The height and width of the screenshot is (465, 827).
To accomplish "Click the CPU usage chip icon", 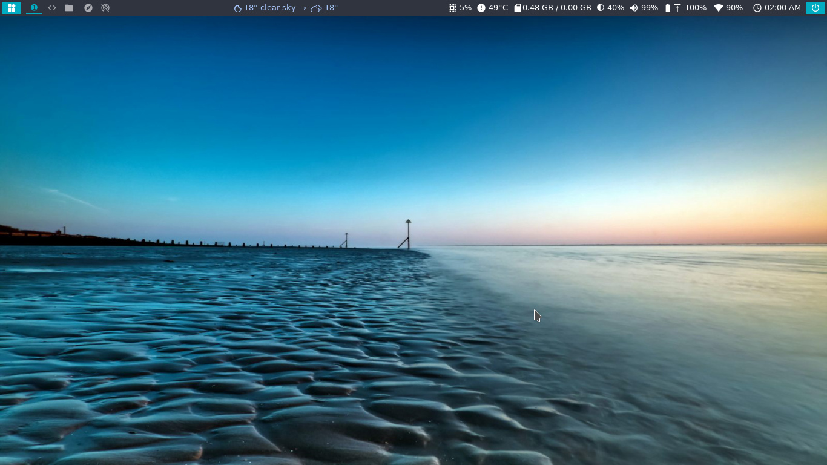I will (452, 8).
